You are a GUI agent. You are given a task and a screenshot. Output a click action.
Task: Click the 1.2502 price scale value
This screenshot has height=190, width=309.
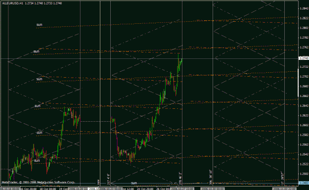pos(304,174)
